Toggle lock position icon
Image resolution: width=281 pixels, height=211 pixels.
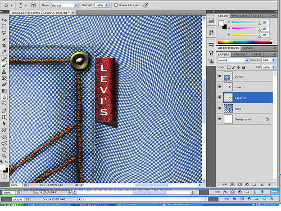pos(239,67)
